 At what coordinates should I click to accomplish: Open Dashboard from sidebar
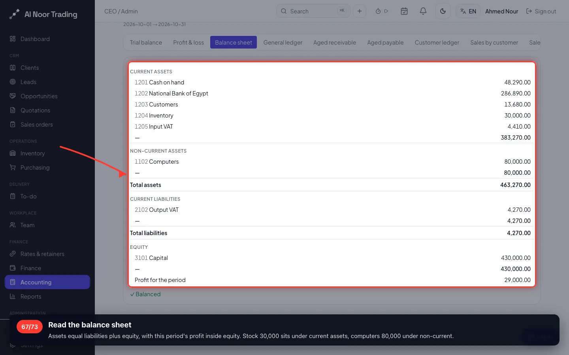tap(35, 39)
